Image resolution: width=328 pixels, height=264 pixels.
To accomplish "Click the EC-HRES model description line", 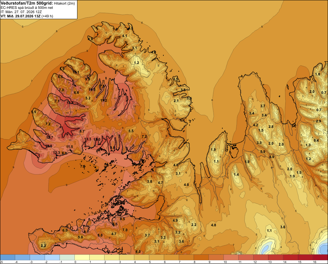I will click(x=27, y=8).
